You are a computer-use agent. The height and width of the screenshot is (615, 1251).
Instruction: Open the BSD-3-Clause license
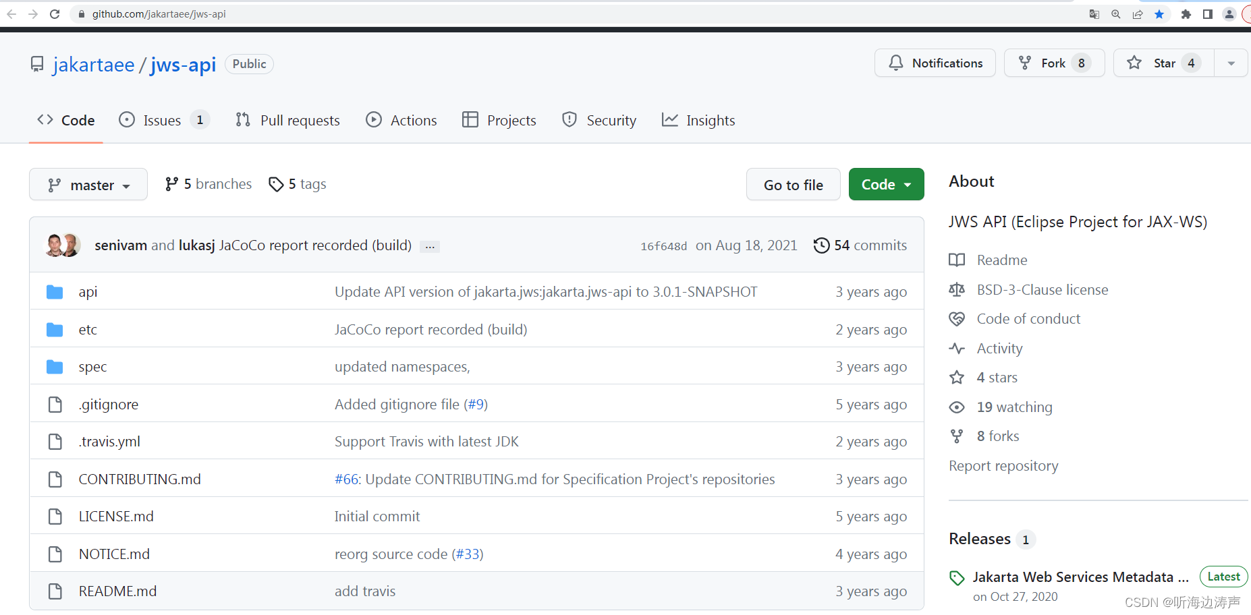click(x=1042, y=289)
